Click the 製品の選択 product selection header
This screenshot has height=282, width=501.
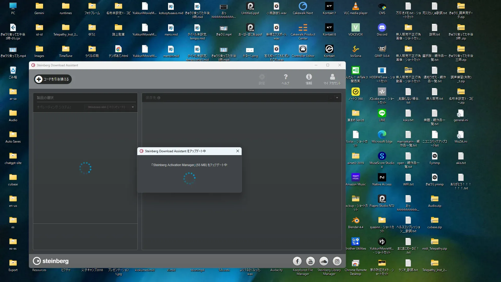[x=45, y=98]
